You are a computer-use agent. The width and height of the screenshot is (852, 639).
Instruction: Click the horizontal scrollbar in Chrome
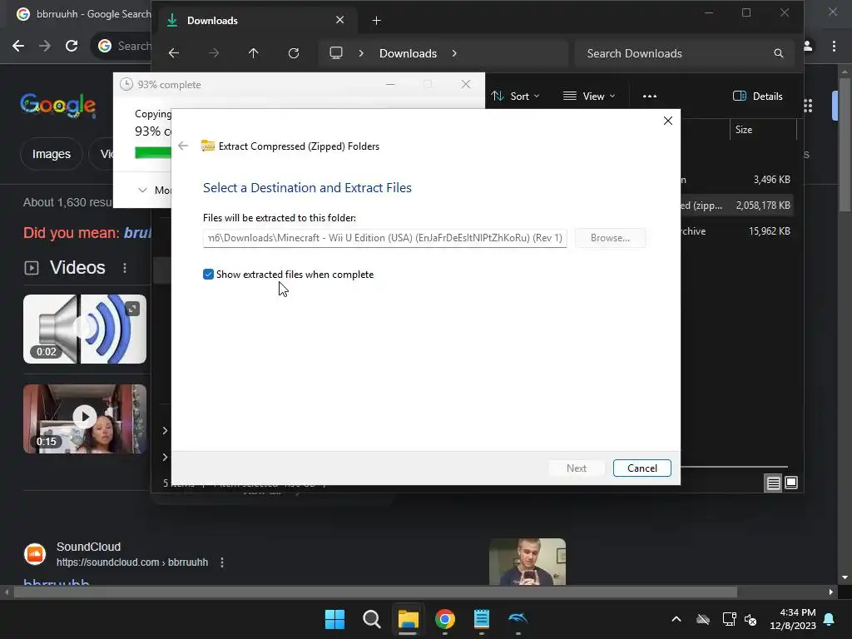click(375, 592)
